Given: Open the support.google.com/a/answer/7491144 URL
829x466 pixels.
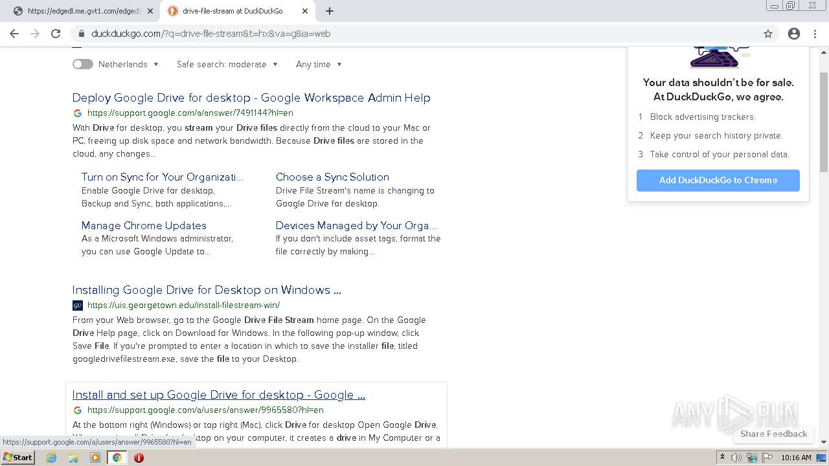Looking at the screenshot, I should click(190, 113).
